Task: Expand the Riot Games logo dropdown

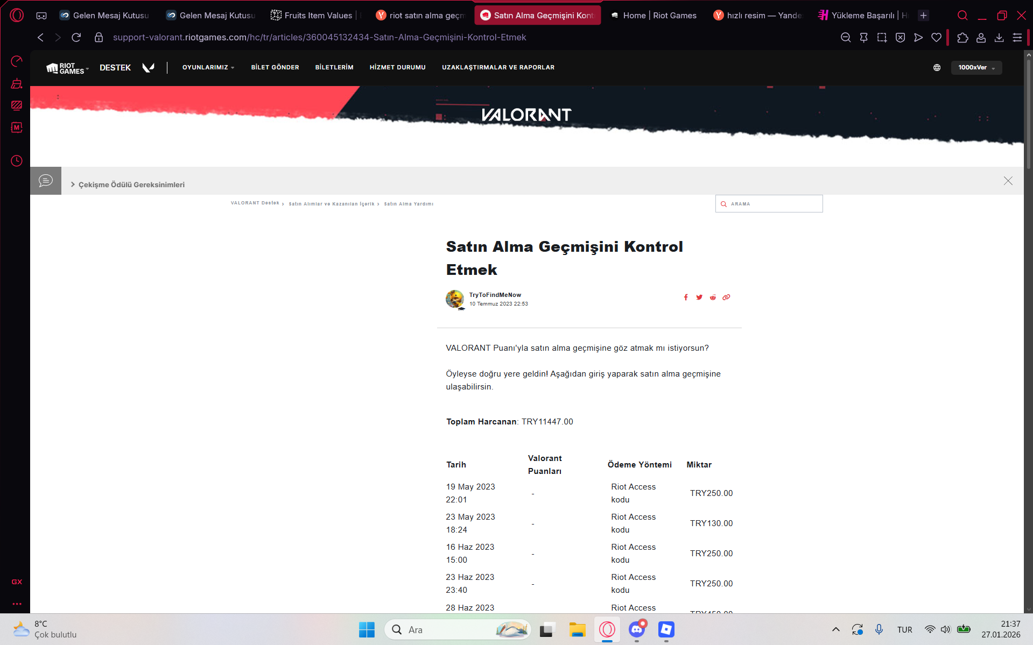Action: (67, 68)
